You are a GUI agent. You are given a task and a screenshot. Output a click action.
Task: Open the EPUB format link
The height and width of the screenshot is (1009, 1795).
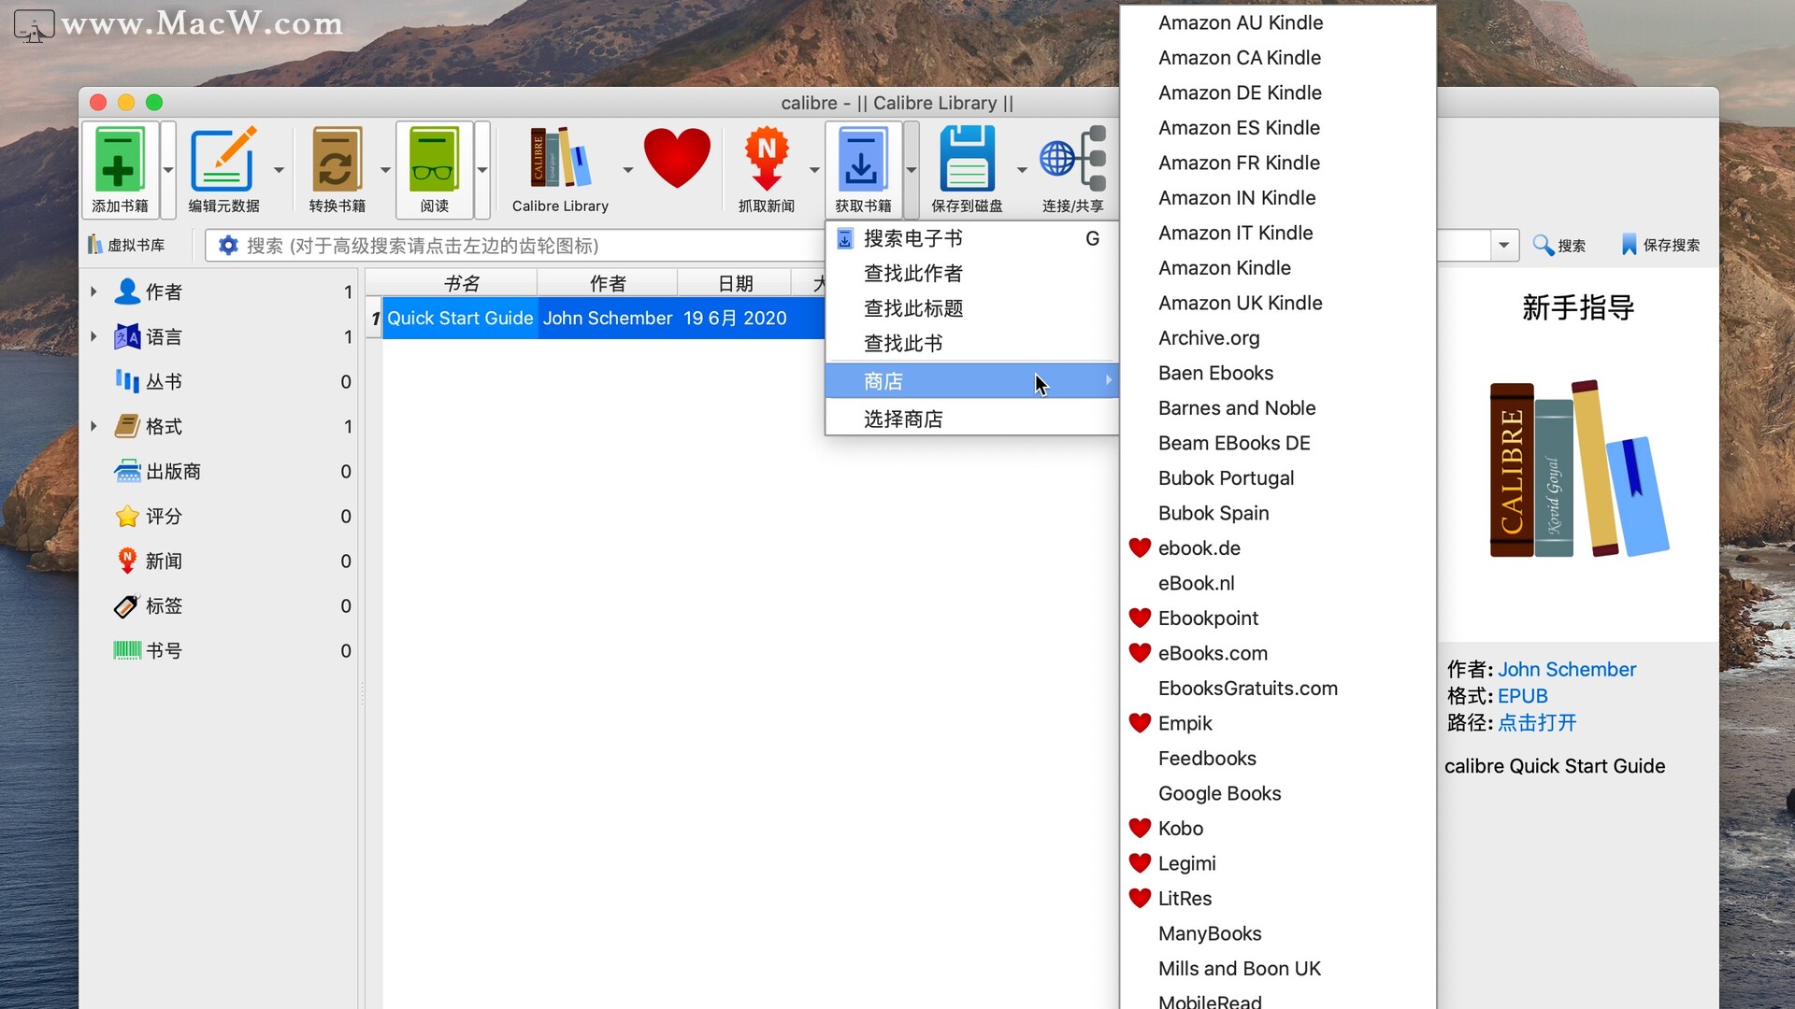1523,696
